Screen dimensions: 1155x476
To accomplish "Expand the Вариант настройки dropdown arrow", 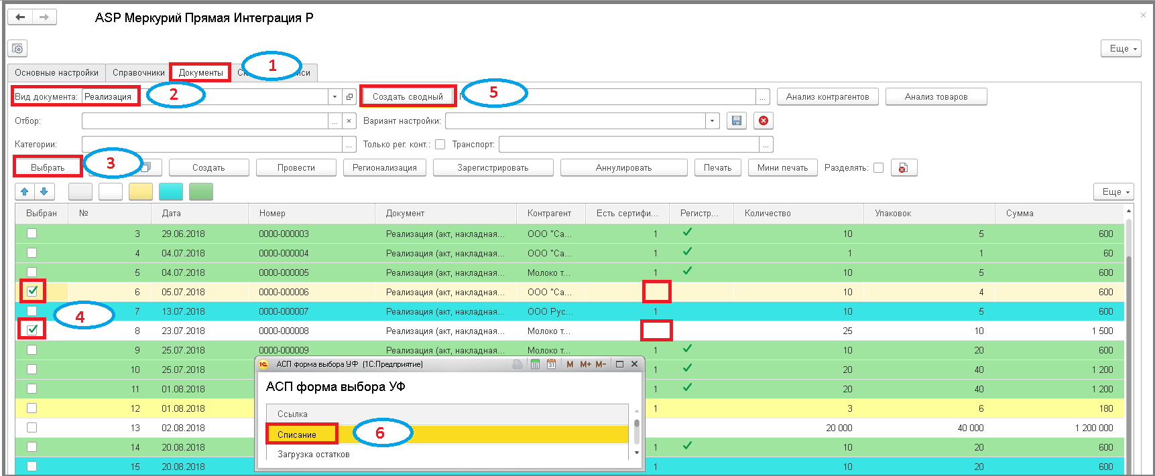I will click(x=712, y=121).
